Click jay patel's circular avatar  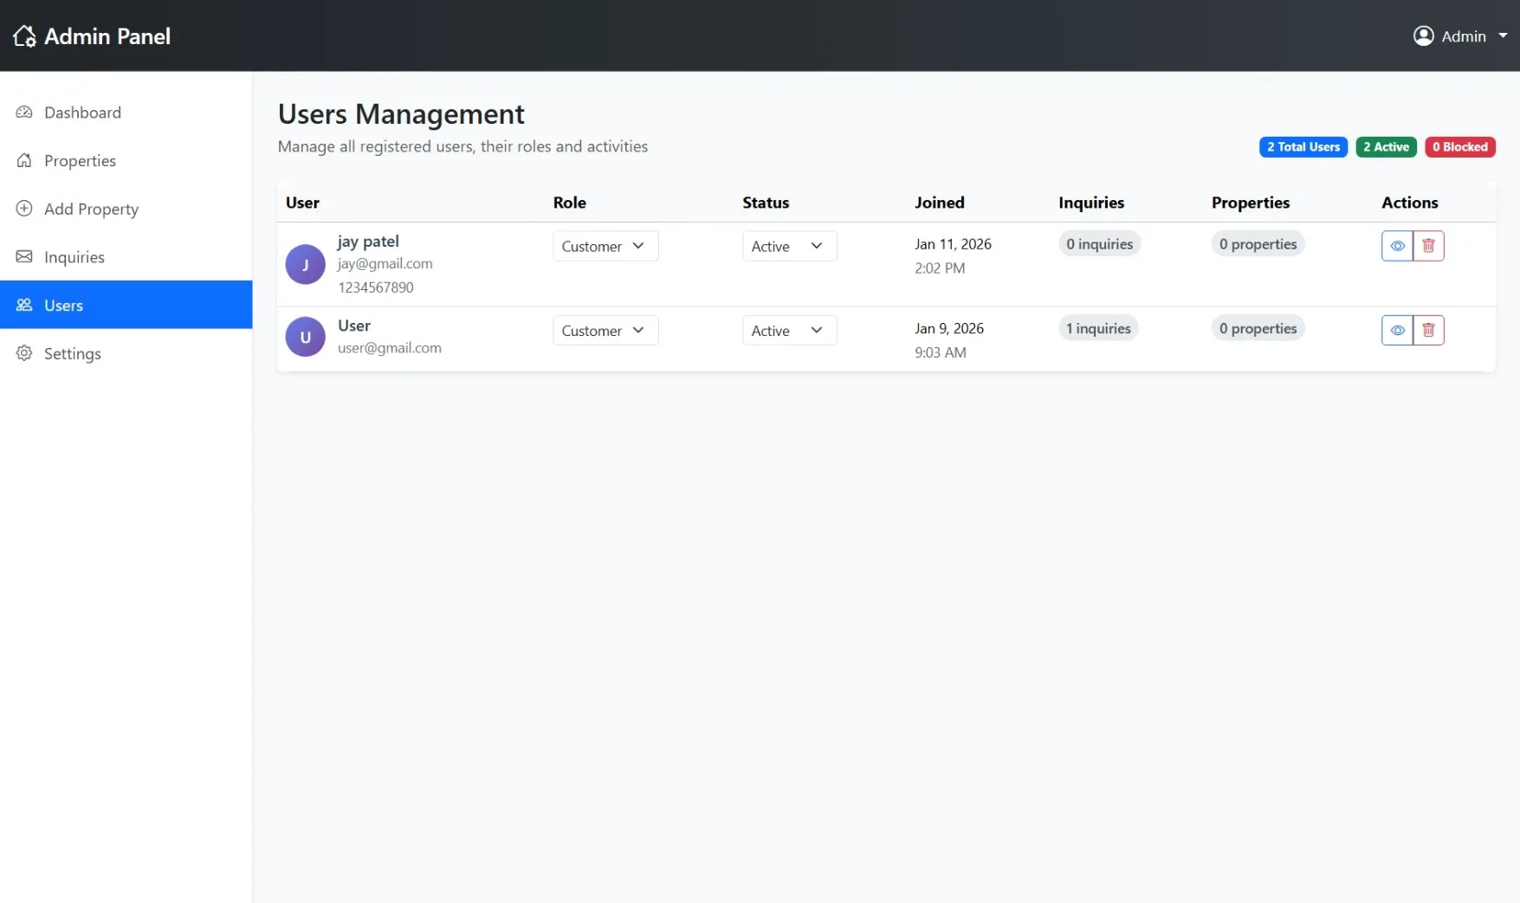(x=305, y=264)
